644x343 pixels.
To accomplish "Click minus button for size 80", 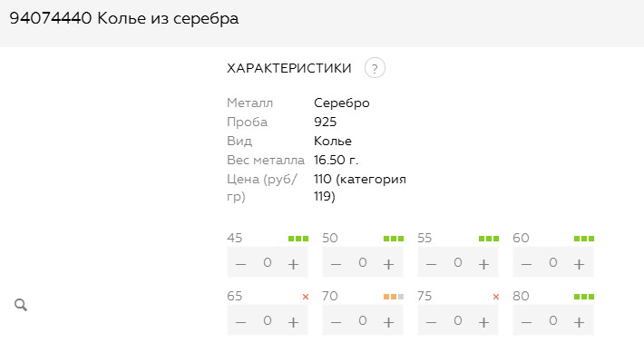I will [x=526, y=322].
